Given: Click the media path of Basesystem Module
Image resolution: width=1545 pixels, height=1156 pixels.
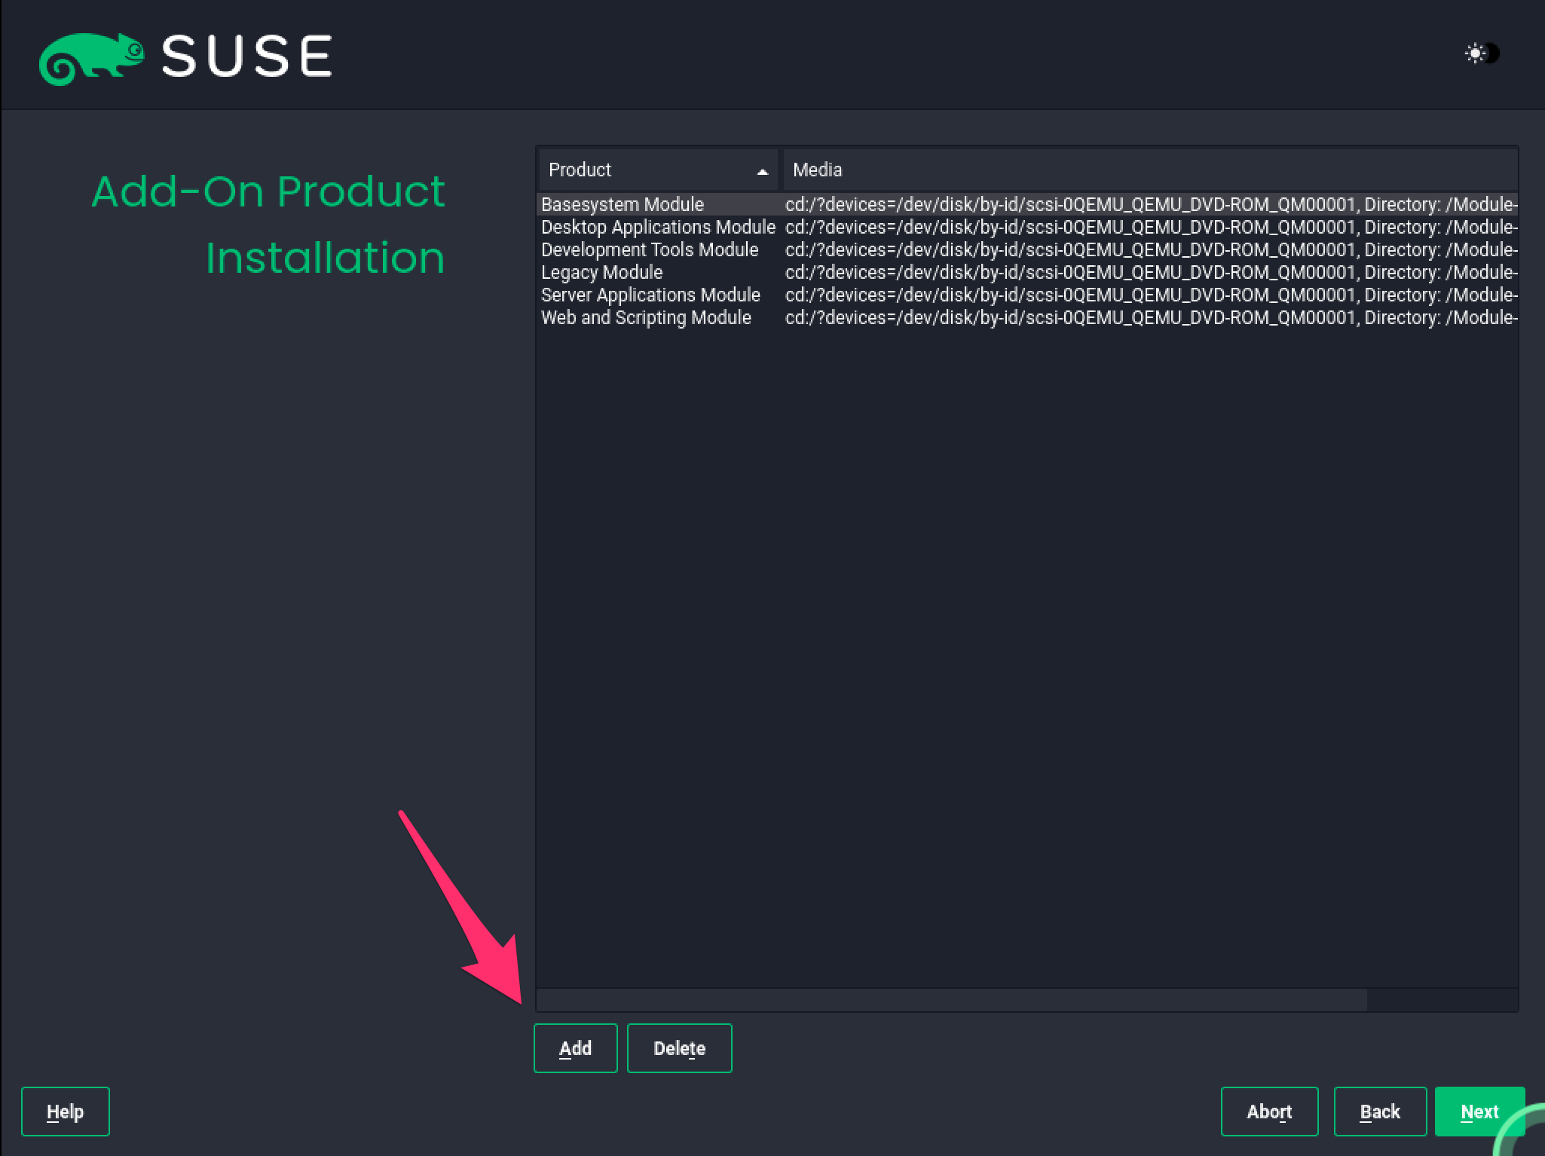Looking at the screenshot, I should 1151,204.
